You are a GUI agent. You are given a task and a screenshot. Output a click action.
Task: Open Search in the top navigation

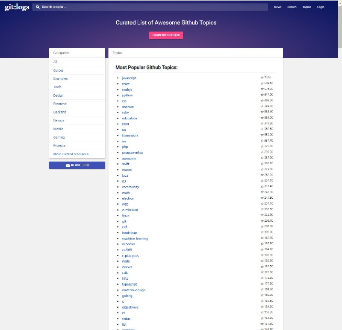coord(292,7)
